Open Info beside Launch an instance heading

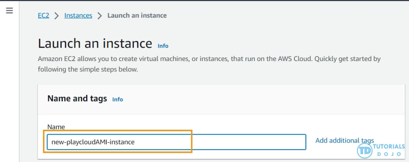[163, 46]
